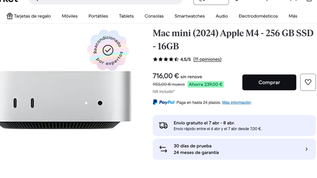Click the Reacondicionado por expertos badge
The width and height of the screenshot is (317, 178).
click(x=108, y=50)
